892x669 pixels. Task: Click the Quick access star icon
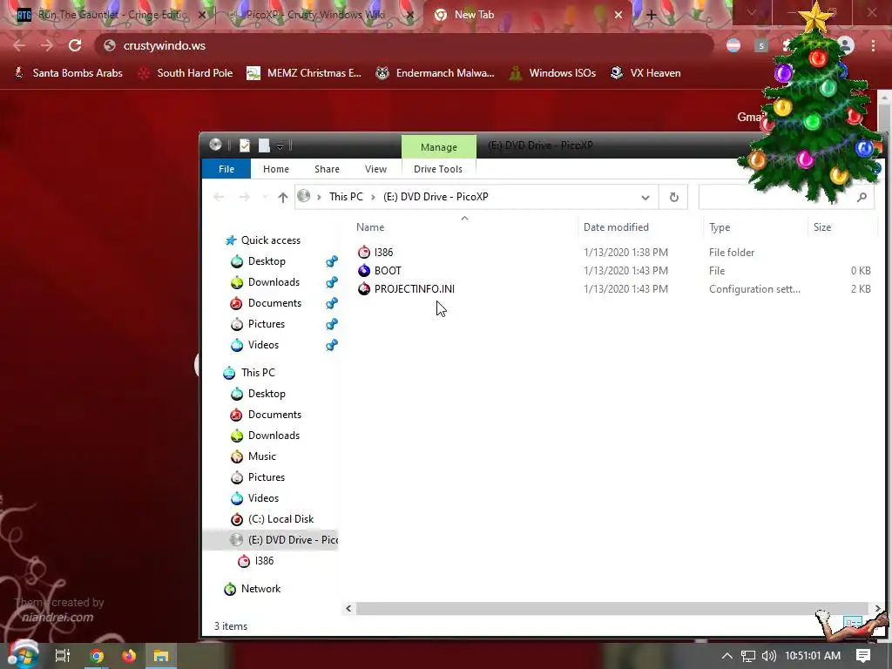[x=230, y=240]
